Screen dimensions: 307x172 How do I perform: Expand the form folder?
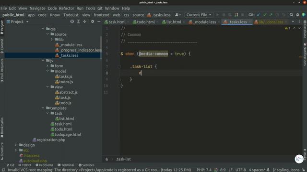point(47,66)
